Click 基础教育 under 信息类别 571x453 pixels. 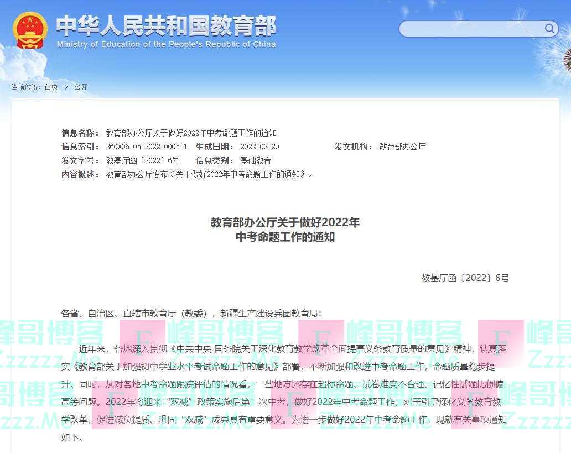click(256, 160)
